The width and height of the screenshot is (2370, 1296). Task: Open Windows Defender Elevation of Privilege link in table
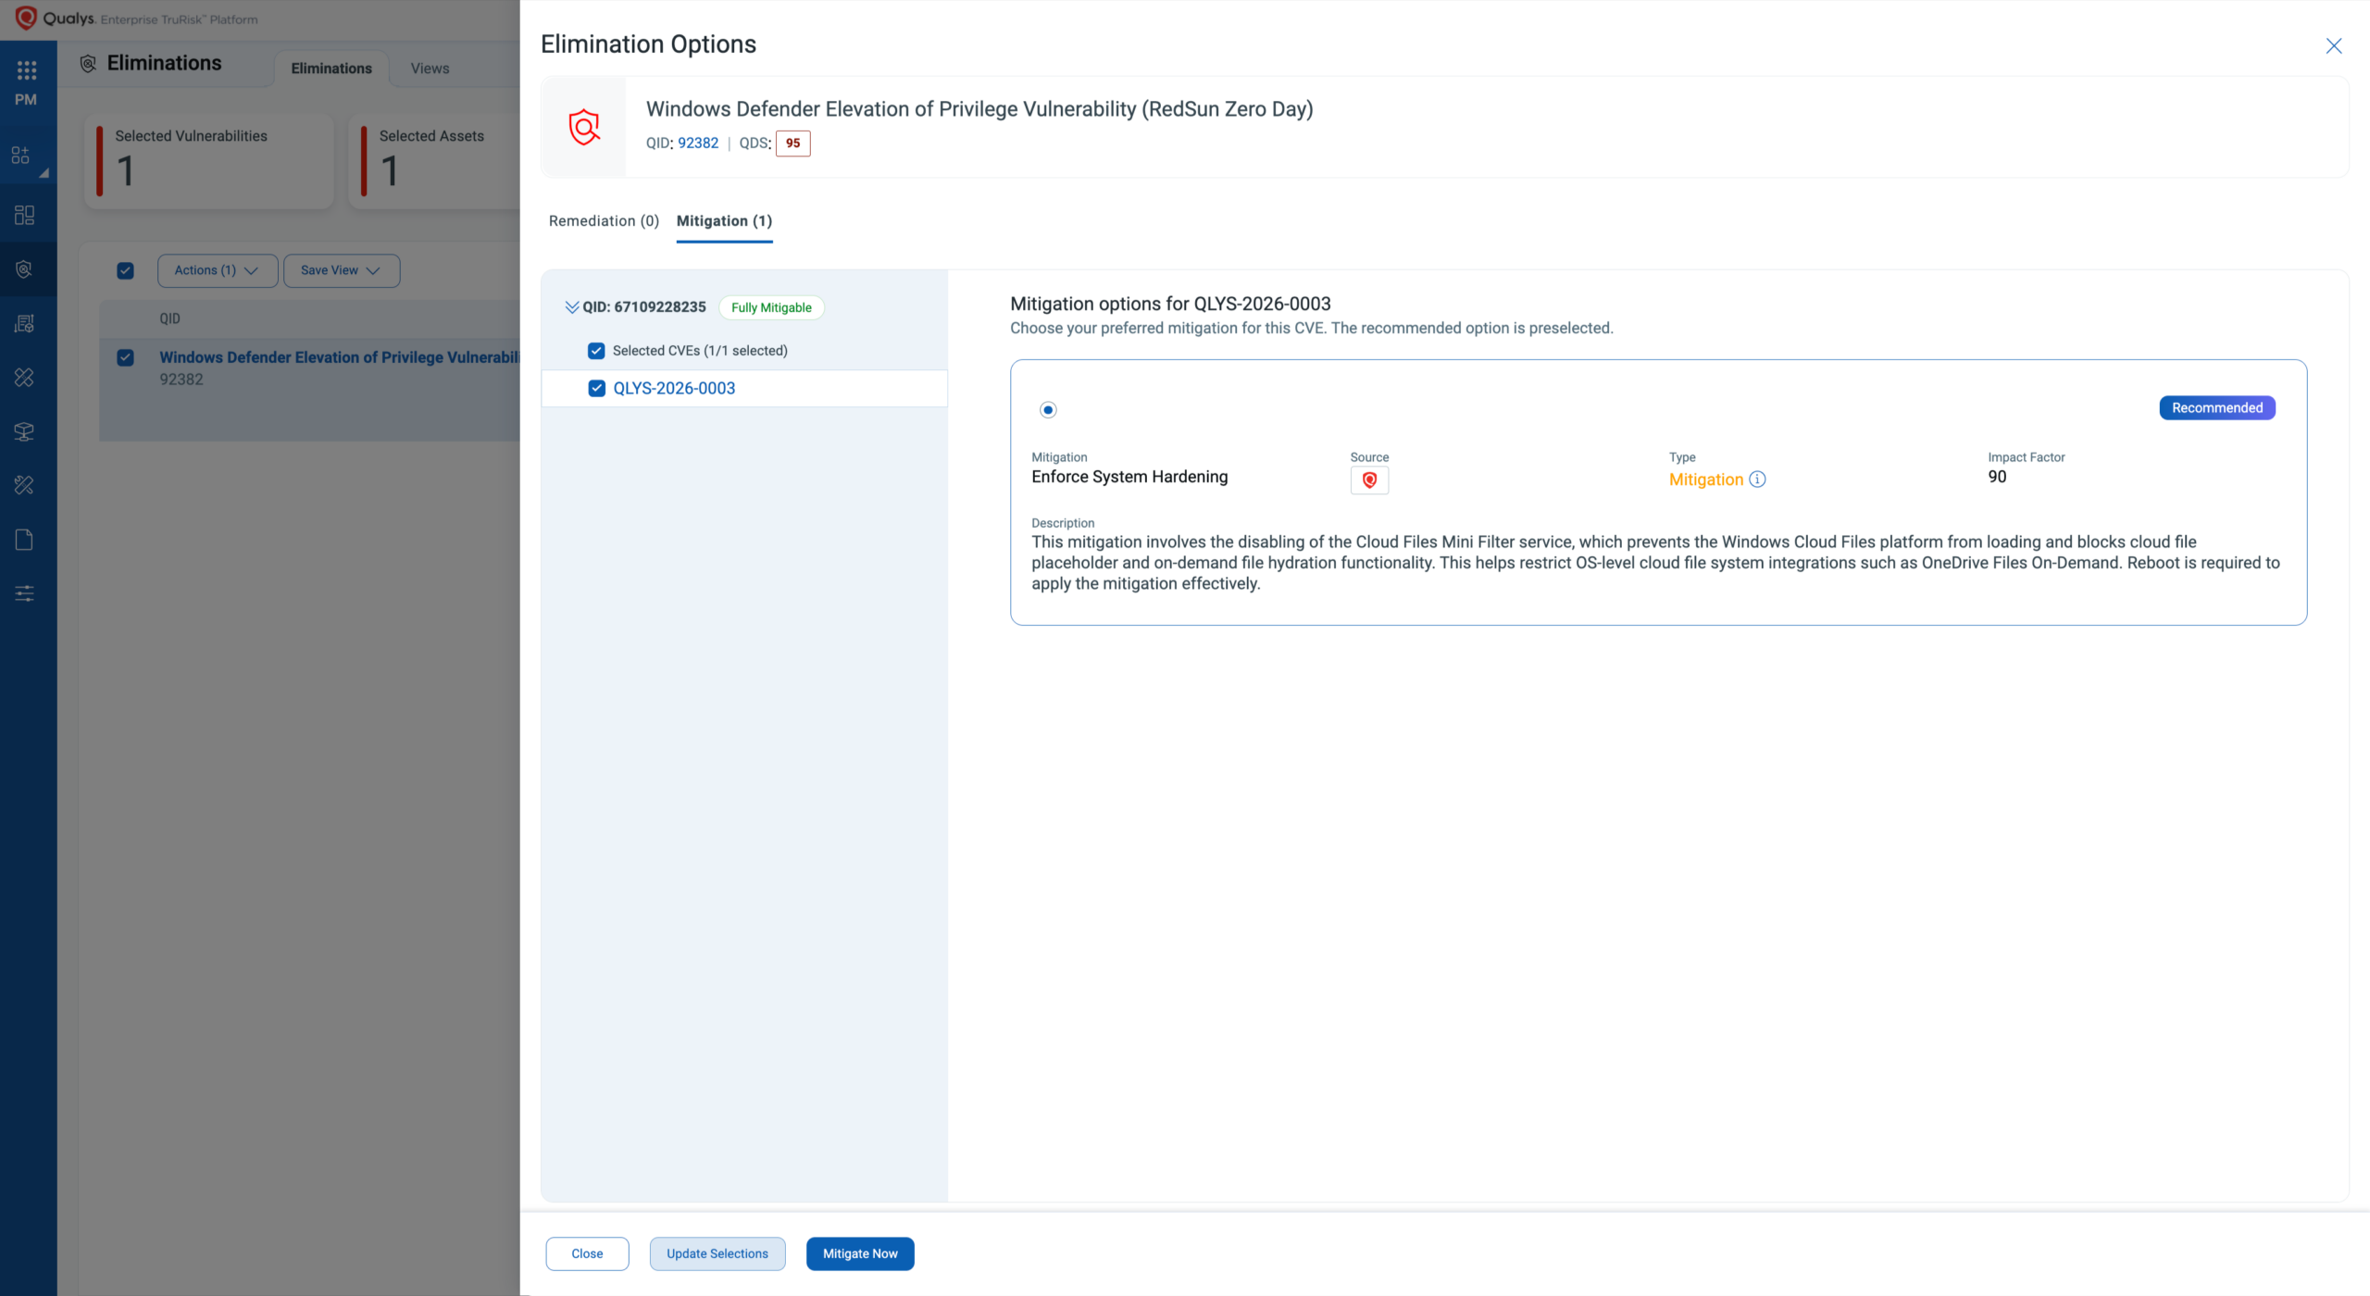[339, 357]
